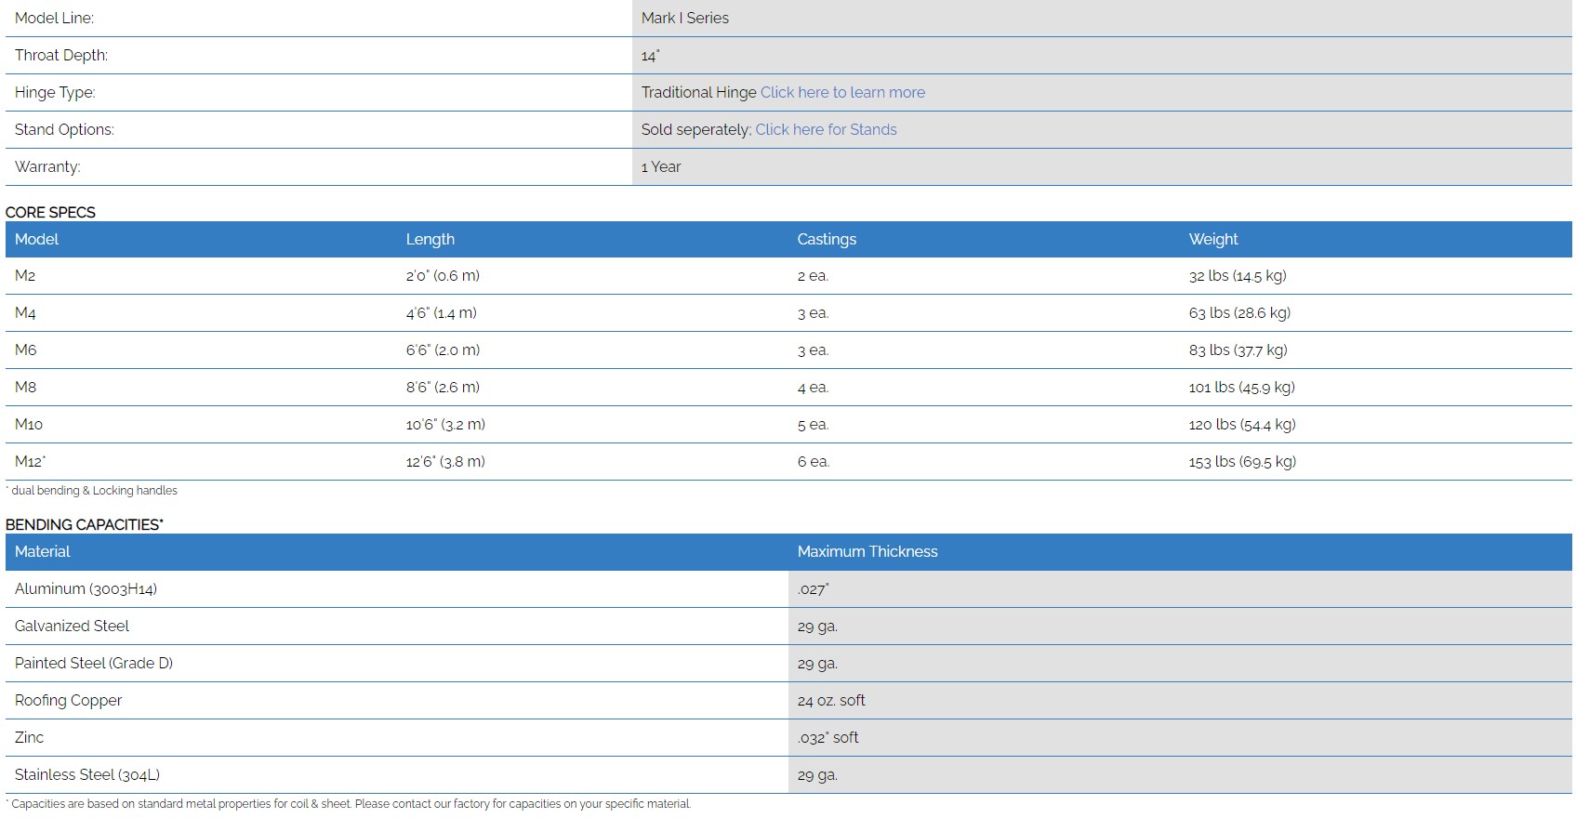Click the Maximum Thickness column header

[867, 551]
